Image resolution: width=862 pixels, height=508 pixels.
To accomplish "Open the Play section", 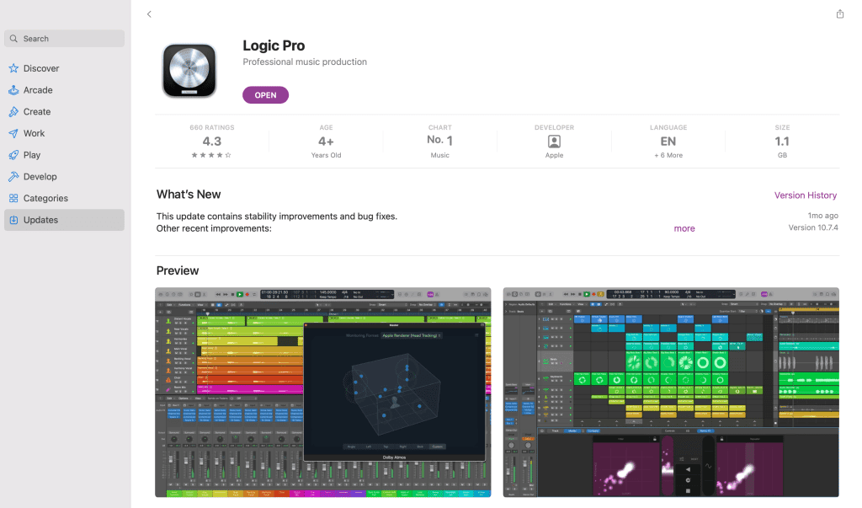I will (x=64, y=155).
